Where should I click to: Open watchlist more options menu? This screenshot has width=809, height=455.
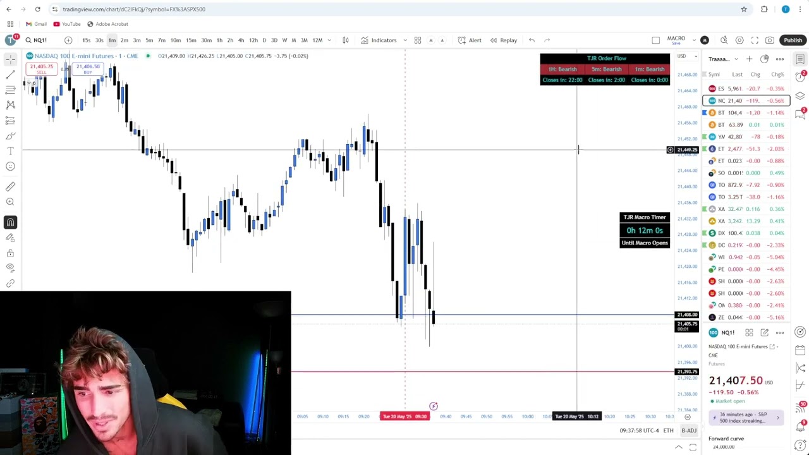coord(779,59)
